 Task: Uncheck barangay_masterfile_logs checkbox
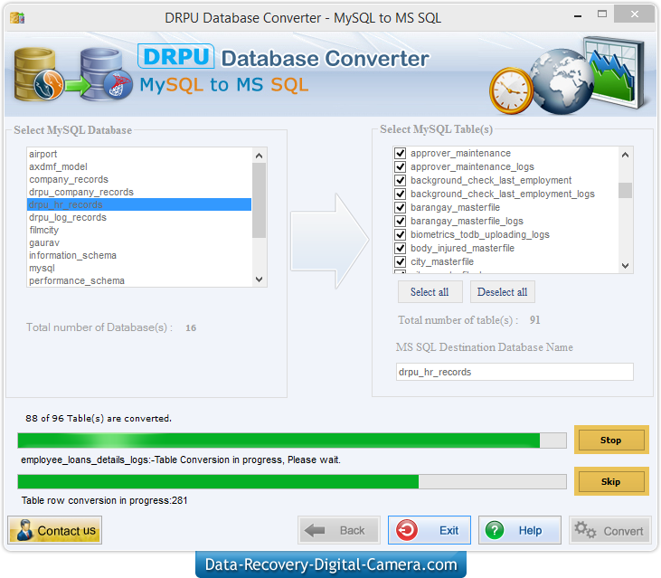pos(400,221)
